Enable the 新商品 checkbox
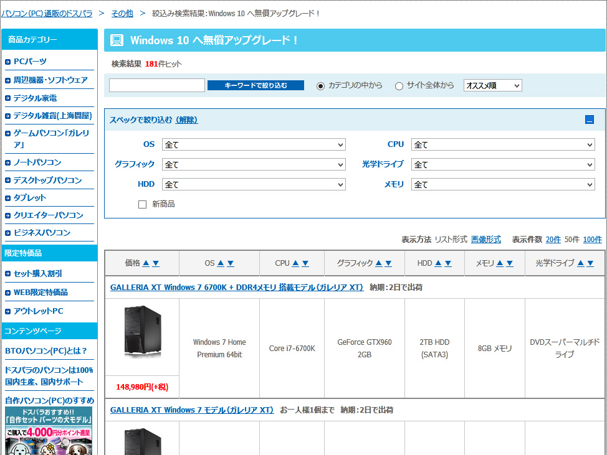Image resolution: width=607 pixels, height=455 pixels. [x=142, y=204]
